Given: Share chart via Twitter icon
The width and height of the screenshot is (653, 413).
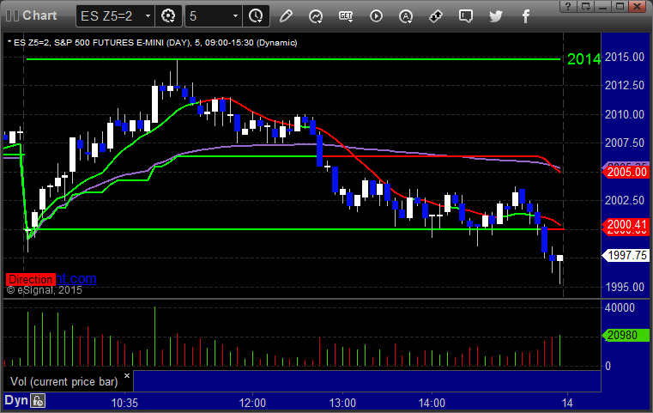Looking at the screenshot, I should tap(496, 16).
